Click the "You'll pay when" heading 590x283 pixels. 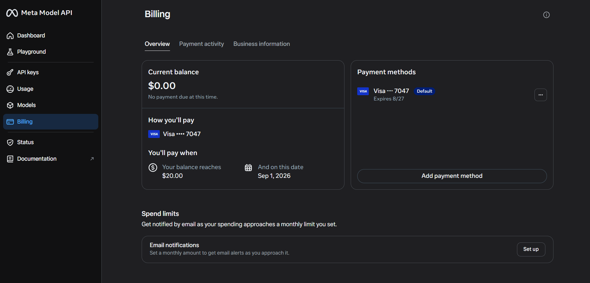[x=173, y=153]
